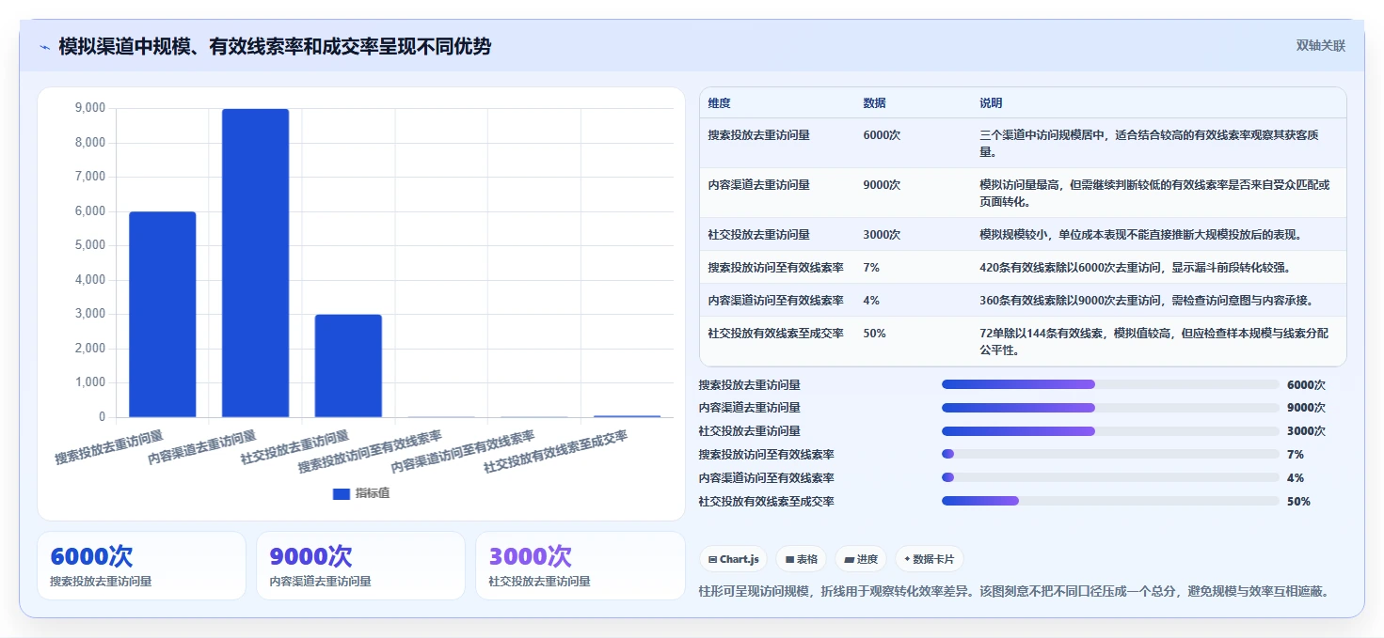Image resolution: width=1384 pixels, height=638 pixels.
Task: Select the 3000次 data card
Action: pos(581,566)
